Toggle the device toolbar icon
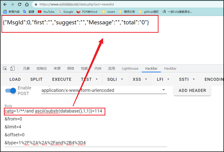The image size is (224, 152). (x=12, y=68)
